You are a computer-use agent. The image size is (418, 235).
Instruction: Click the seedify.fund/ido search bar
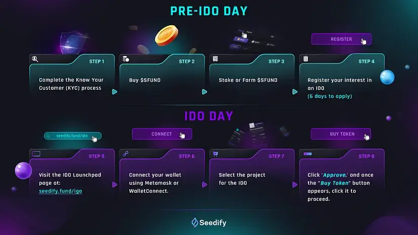coord(73,136)
